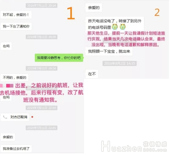Select the green message 我需要冷静思考
This screenshot has width=170, height=155.
(59, 58)
